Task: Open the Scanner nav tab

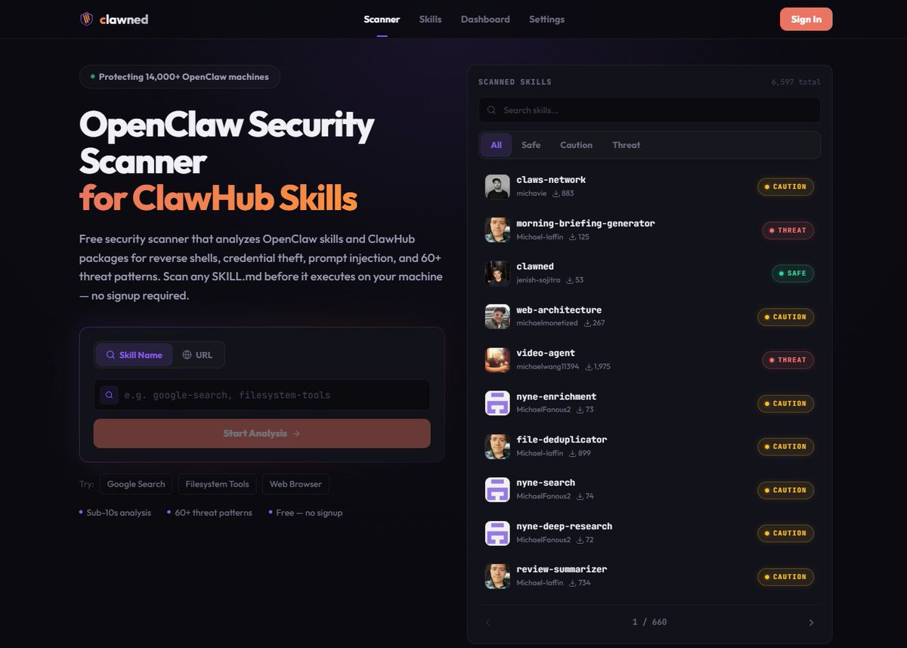Action: tap(382, 20)
